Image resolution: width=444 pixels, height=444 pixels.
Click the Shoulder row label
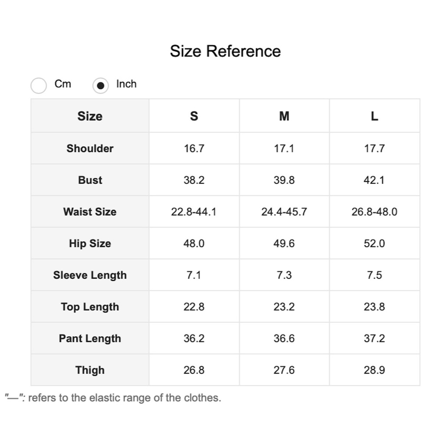pos(90,148)
